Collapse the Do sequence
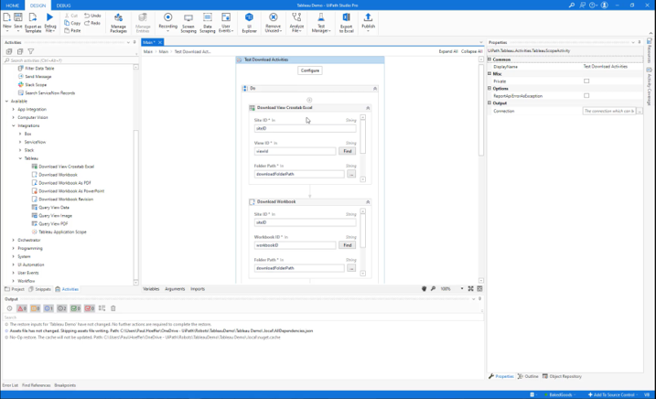656x399 pixels. click(375, 89)
